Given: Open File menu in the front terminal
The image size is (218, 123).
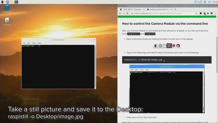Looking at the screenshot, I should coord(24,43).
